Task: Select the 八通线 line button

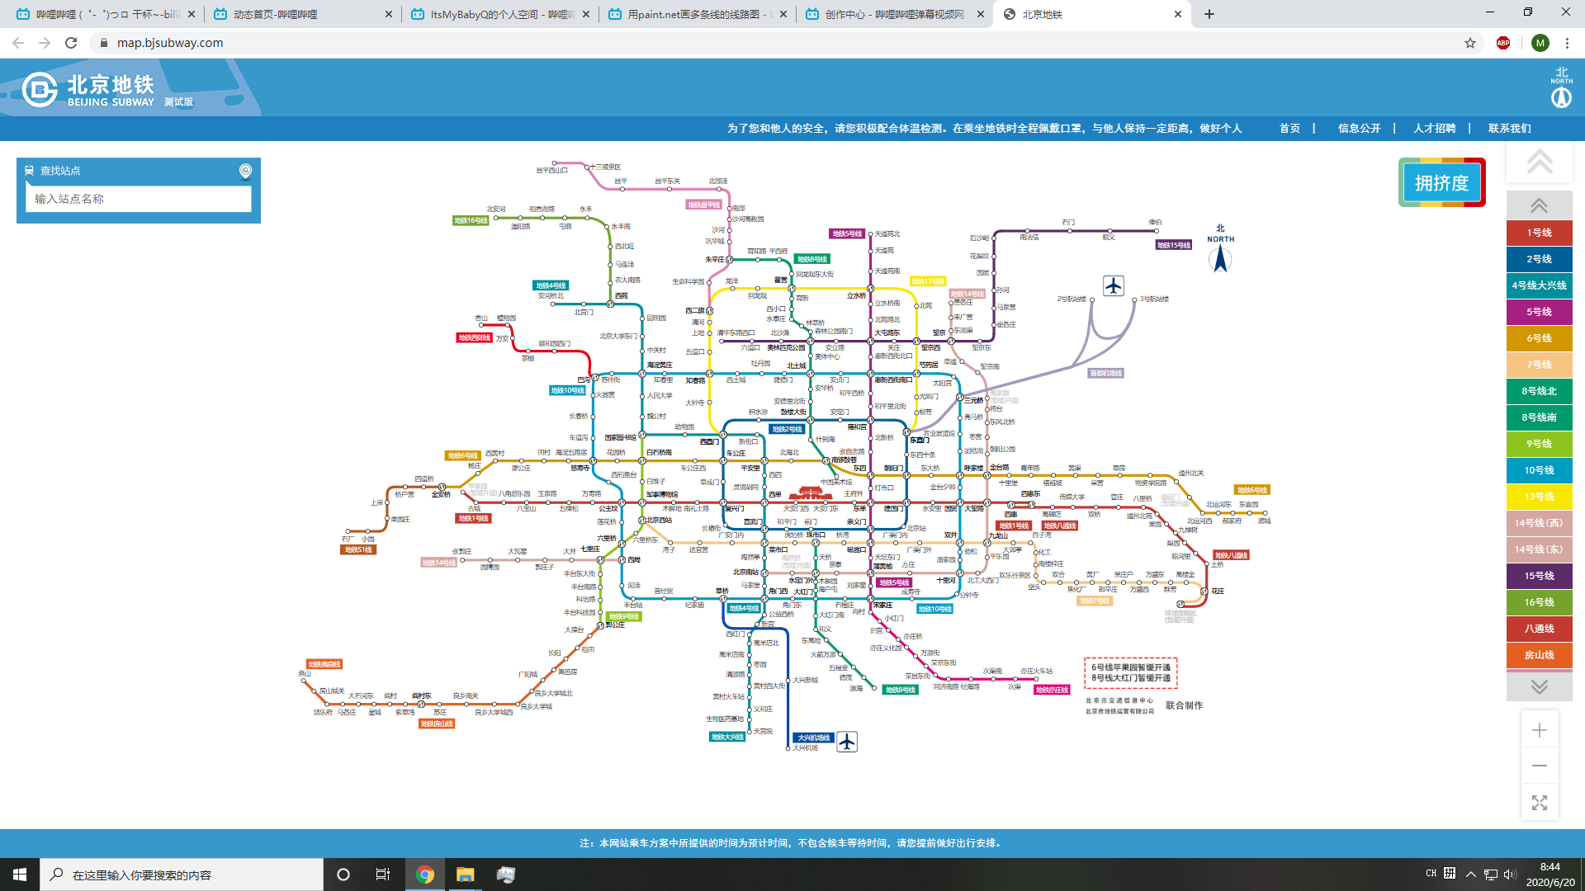Action: pos(1540,629)
